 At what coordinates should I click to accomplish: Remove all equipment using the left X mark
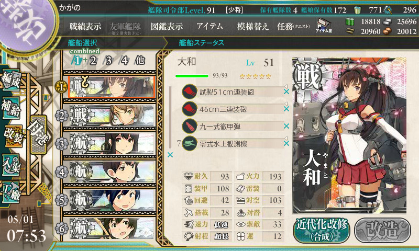170,155
